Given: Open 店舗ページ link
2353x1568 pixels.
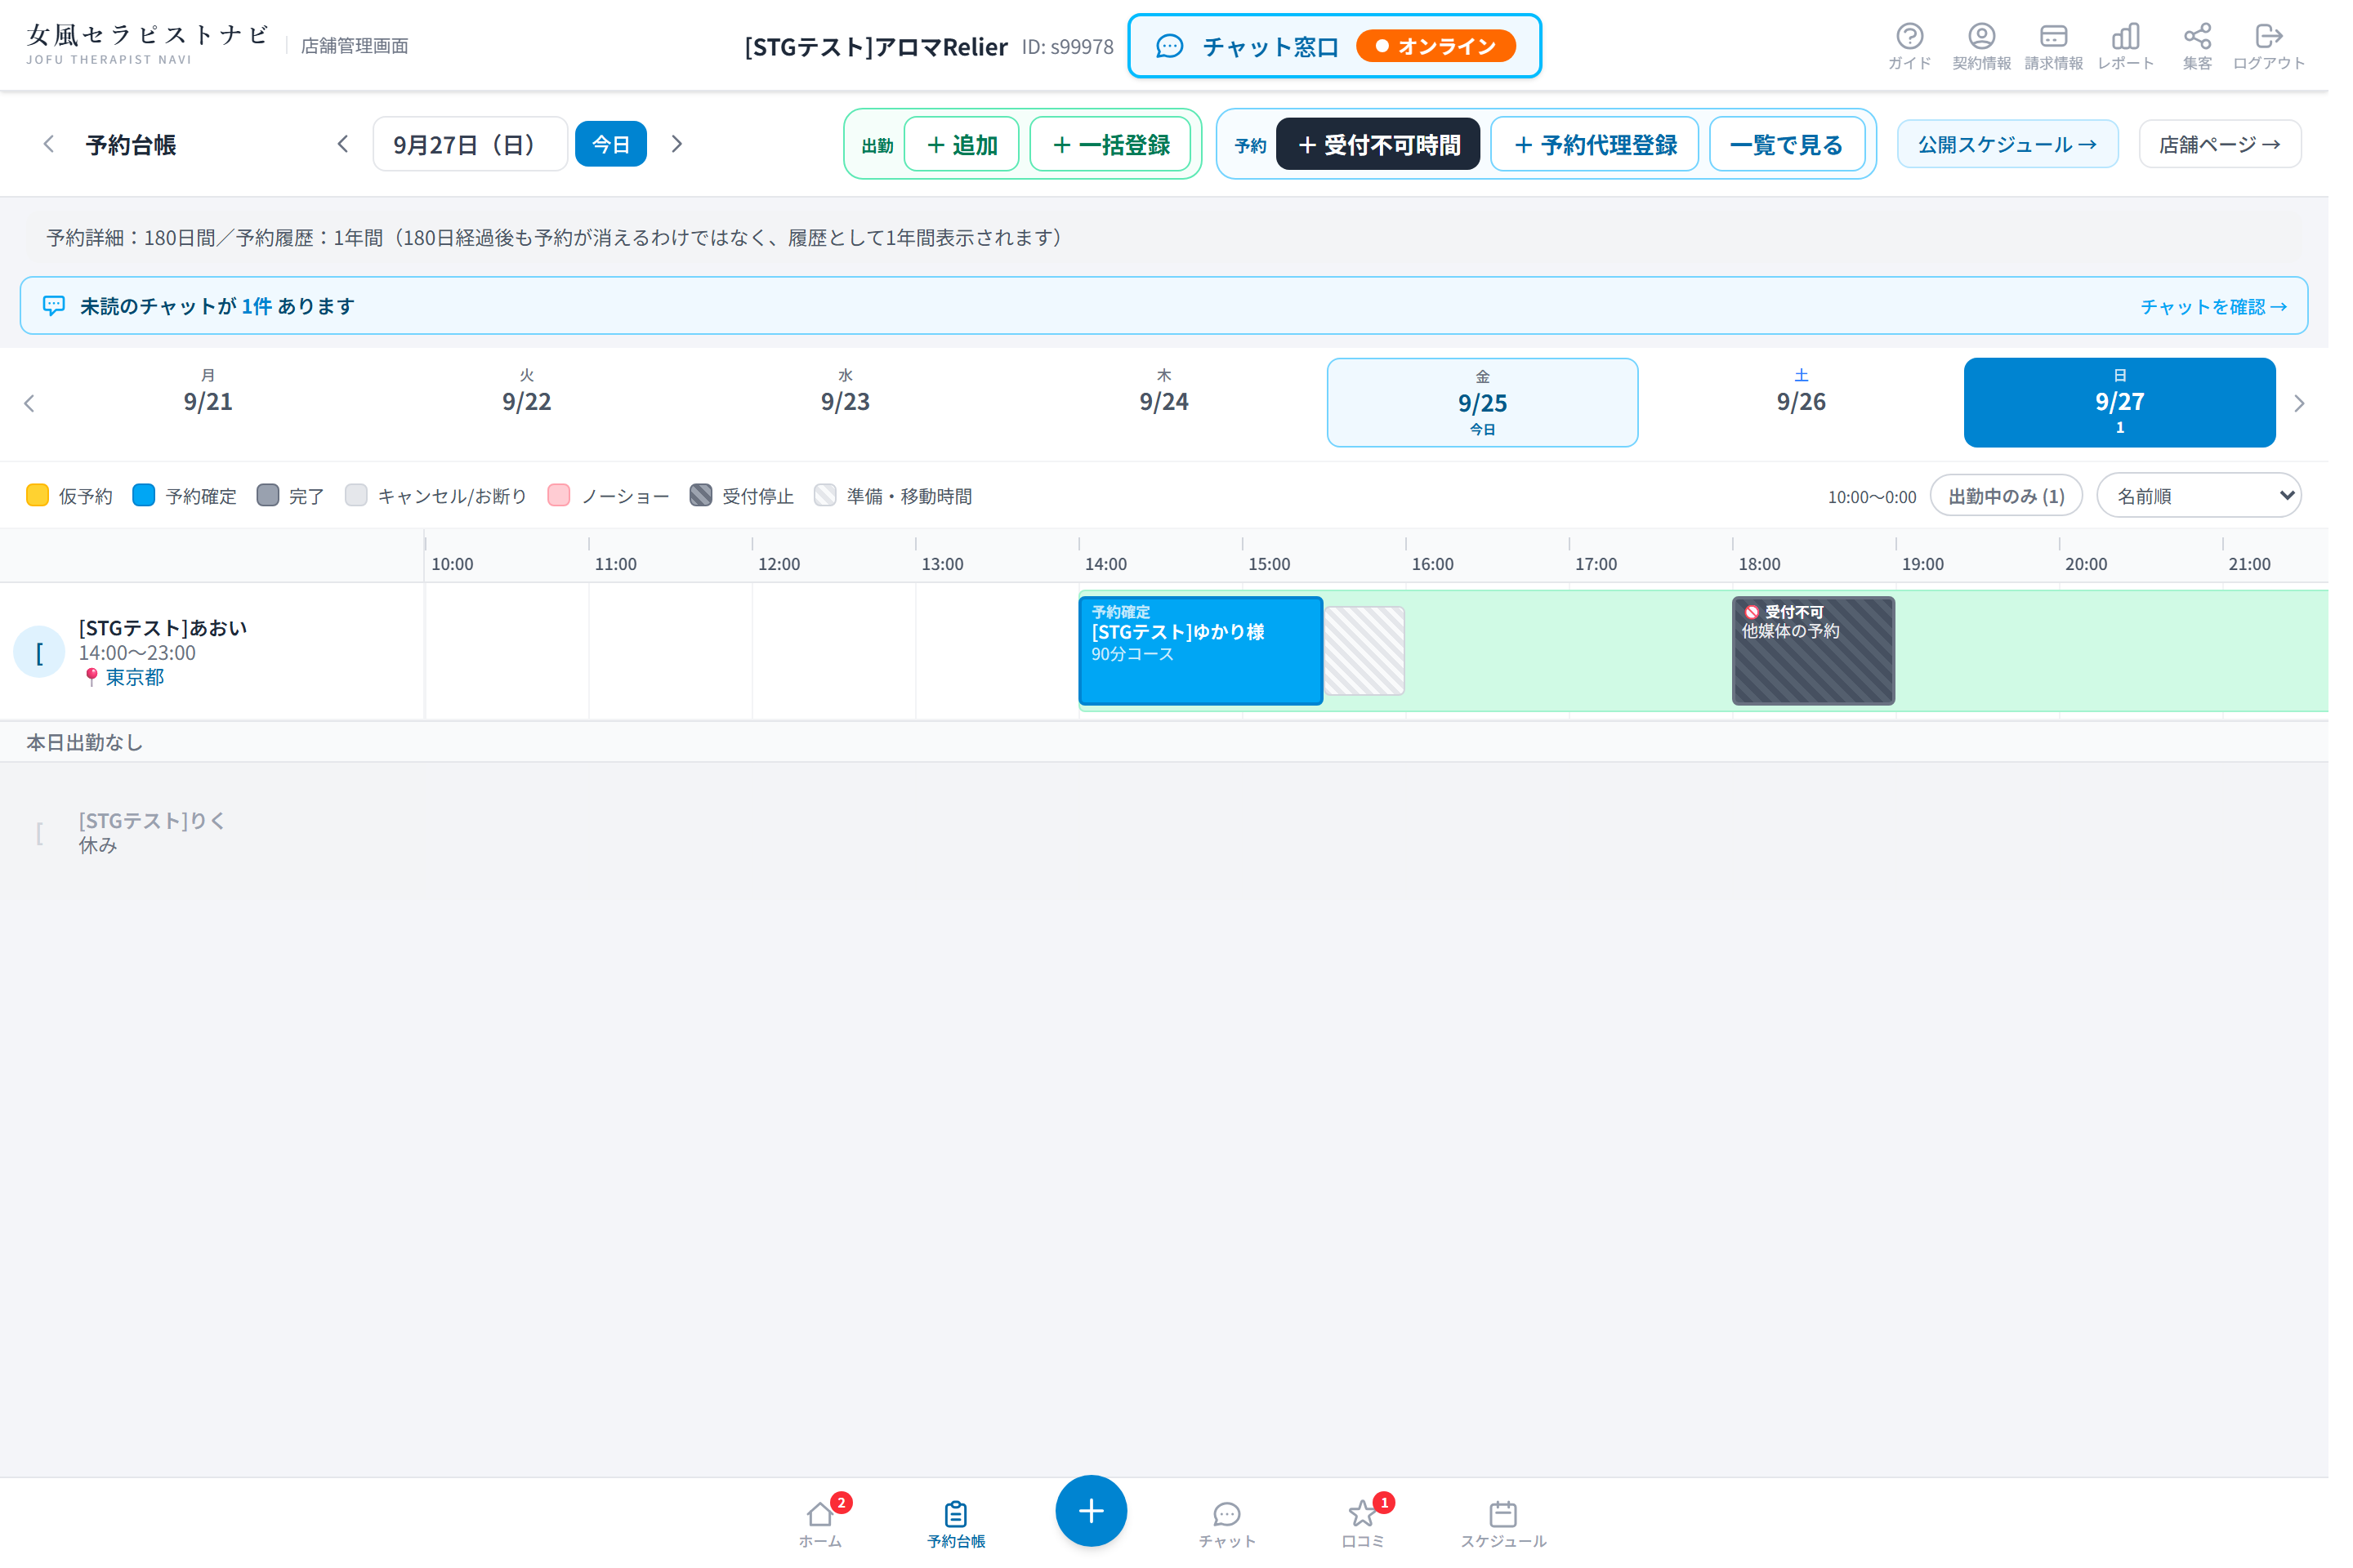Looking at the screenshot, I should (x=2243, y=146).
